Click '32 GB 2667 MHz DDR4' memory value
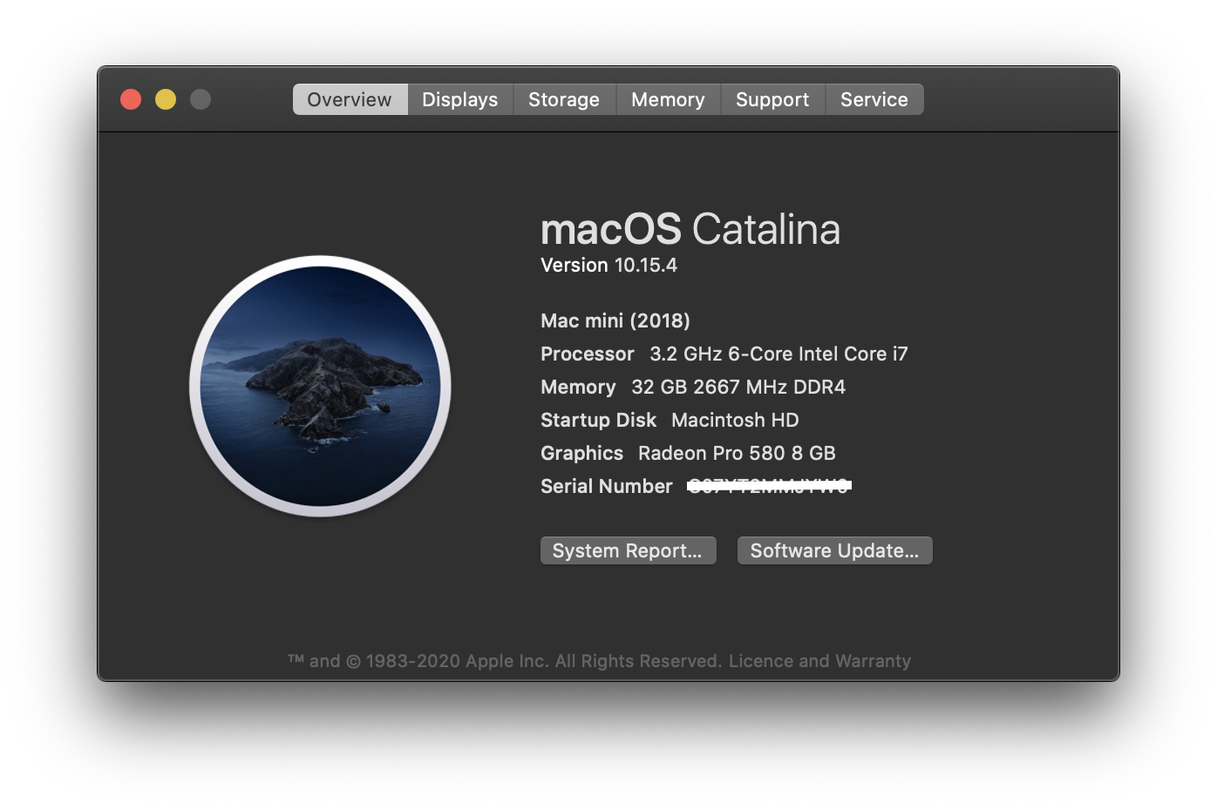Screen dimensions: 1217x810 (x=738, y=387)
